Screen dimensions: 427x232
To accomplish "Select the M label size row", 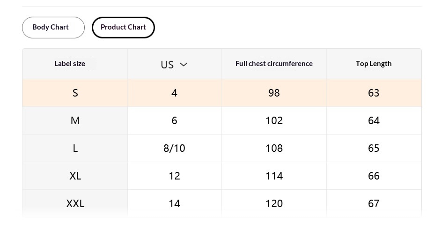I will point(75,120).
